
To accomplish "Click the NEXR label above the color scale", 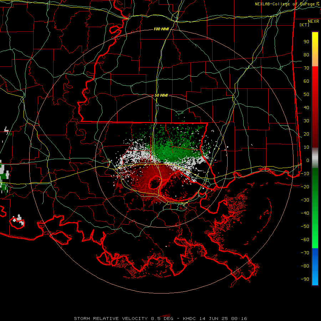I will click(313, 21).
